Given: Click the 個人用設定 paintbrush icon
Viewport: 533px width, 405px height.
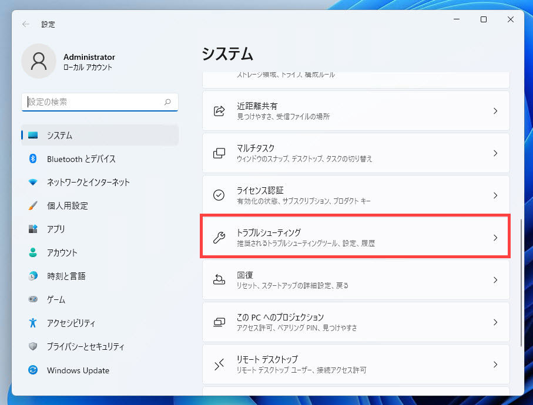Looking at the screenshot, I should (x=33, y=206).
